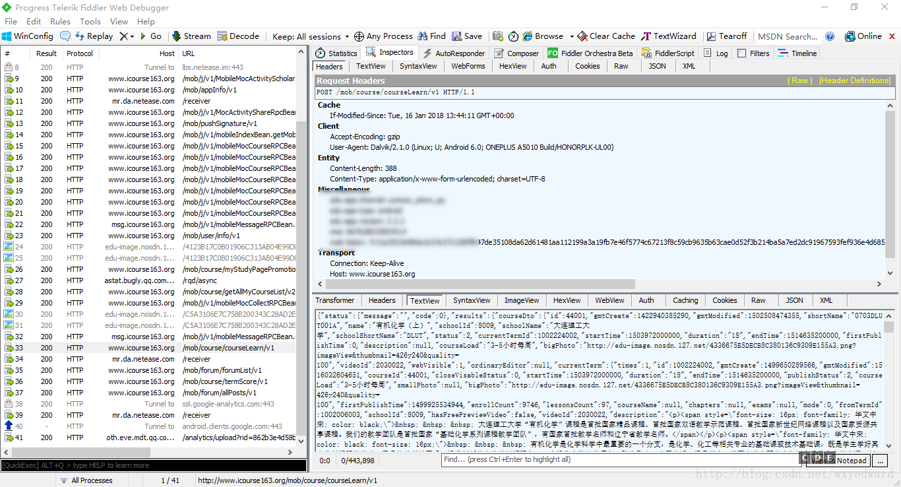Open the response Caching tab
This screenshot has width=901, height=487.
click(x=685, y=300)
